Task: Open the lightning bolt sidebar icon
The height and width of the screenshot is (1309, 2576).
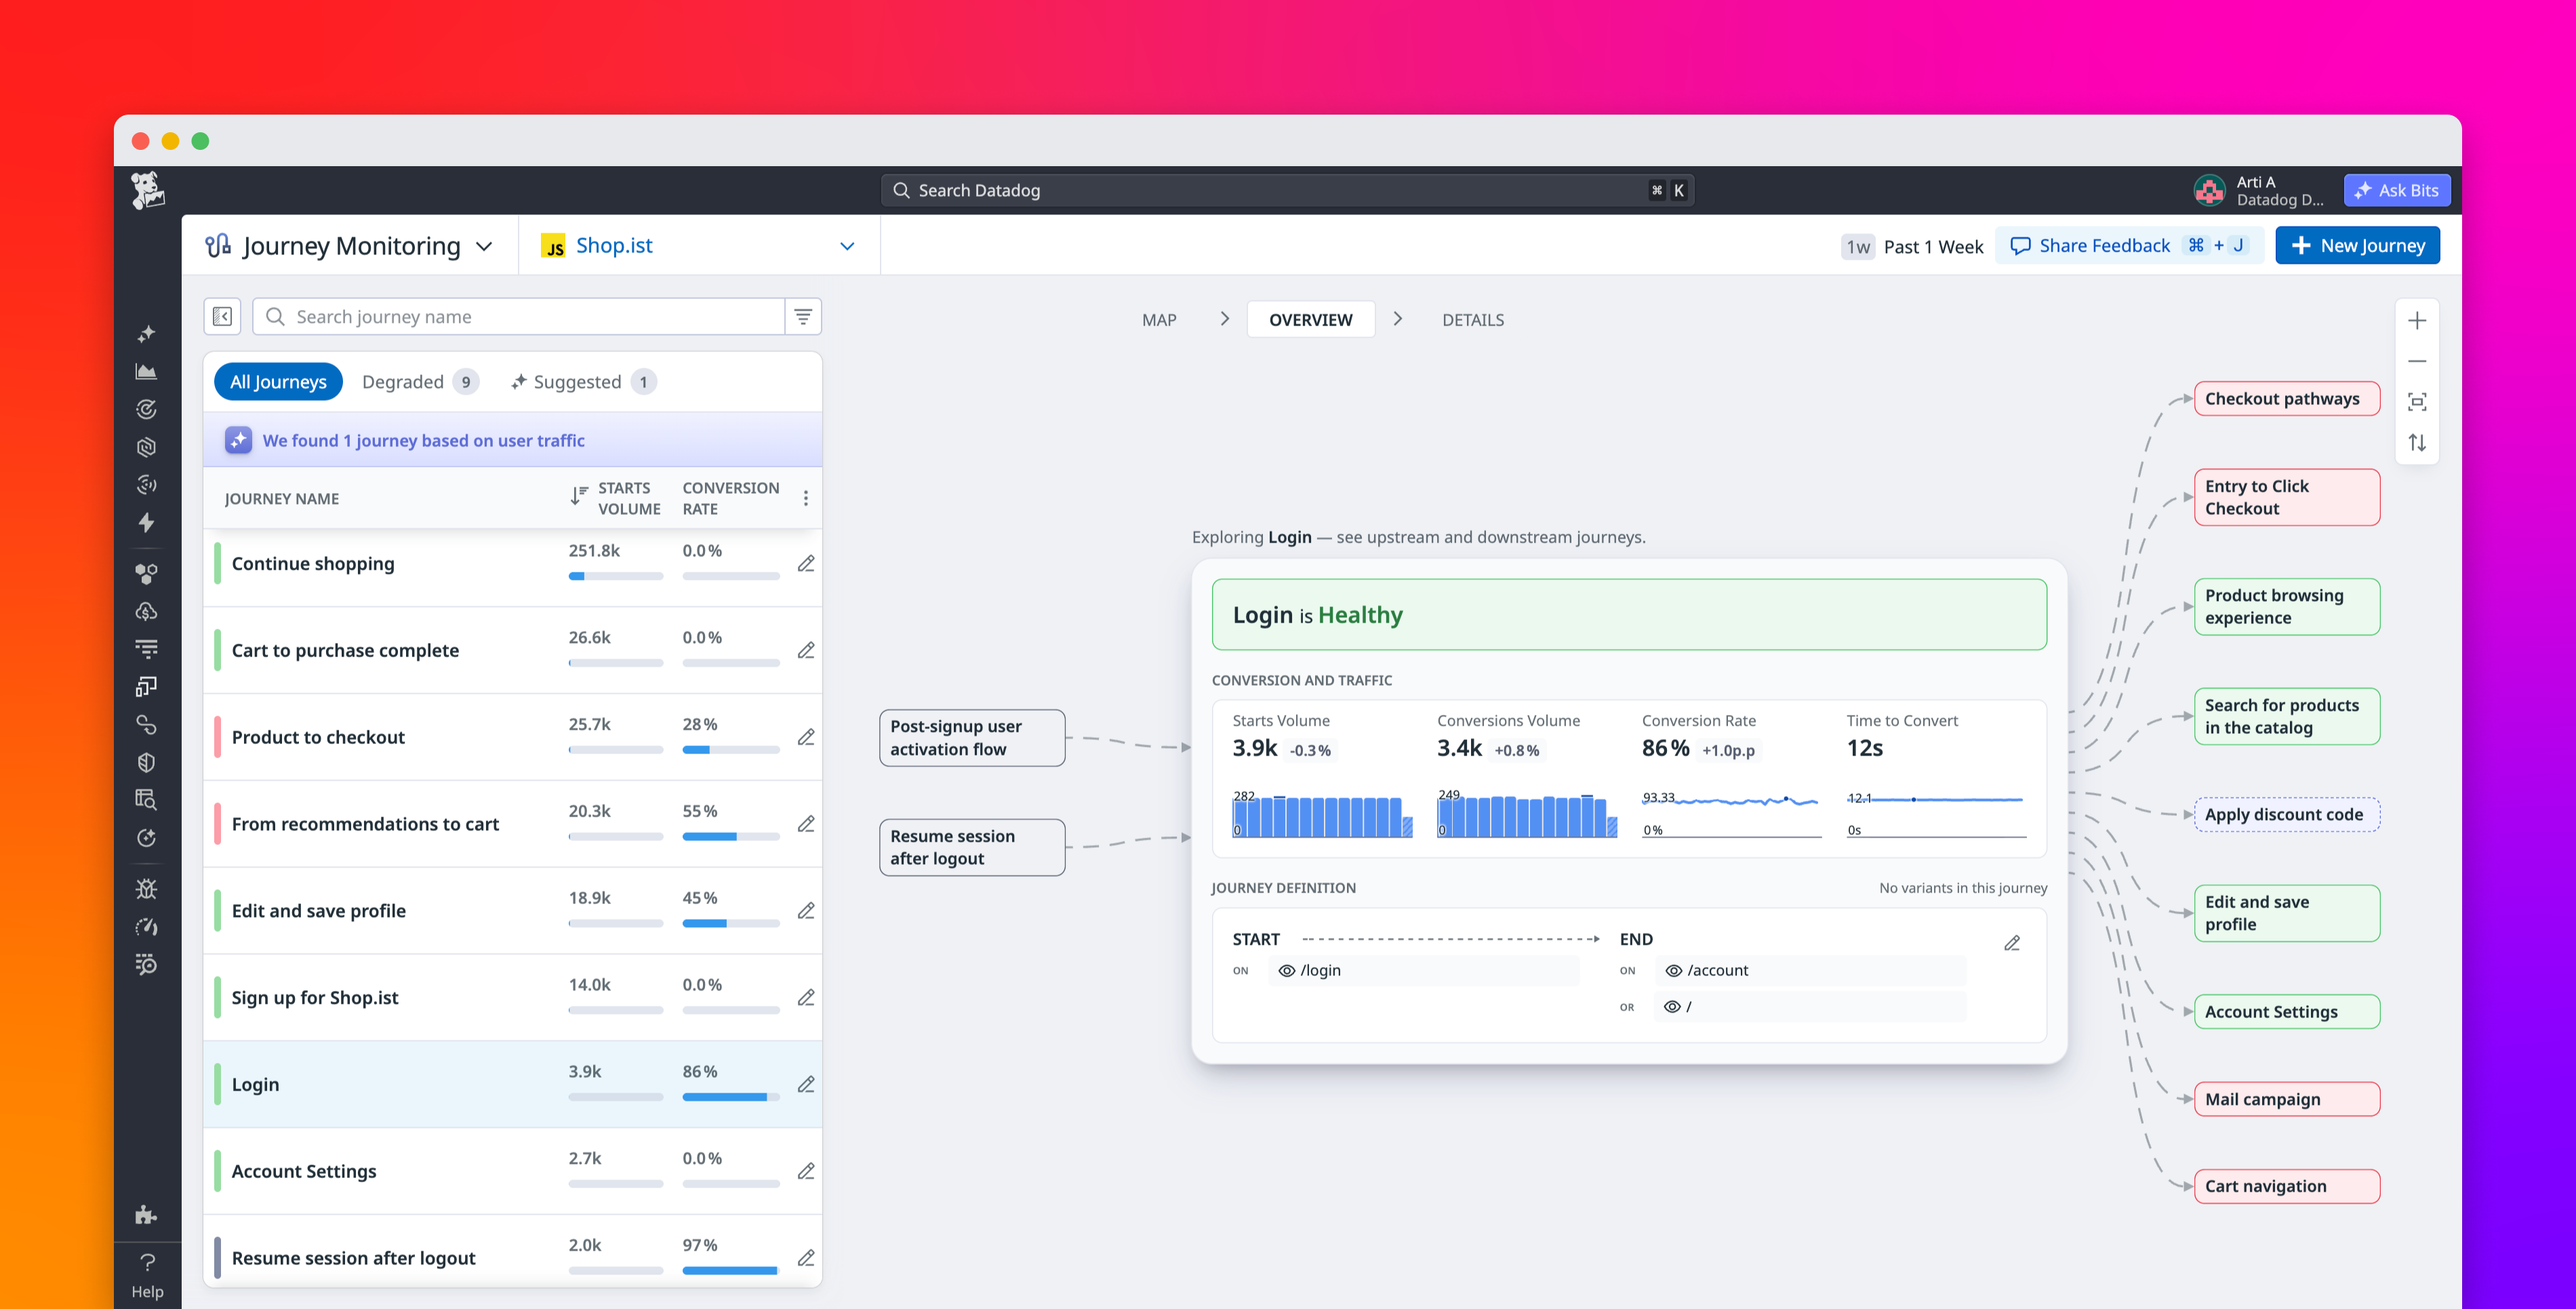Action: (x=146, y=522)
